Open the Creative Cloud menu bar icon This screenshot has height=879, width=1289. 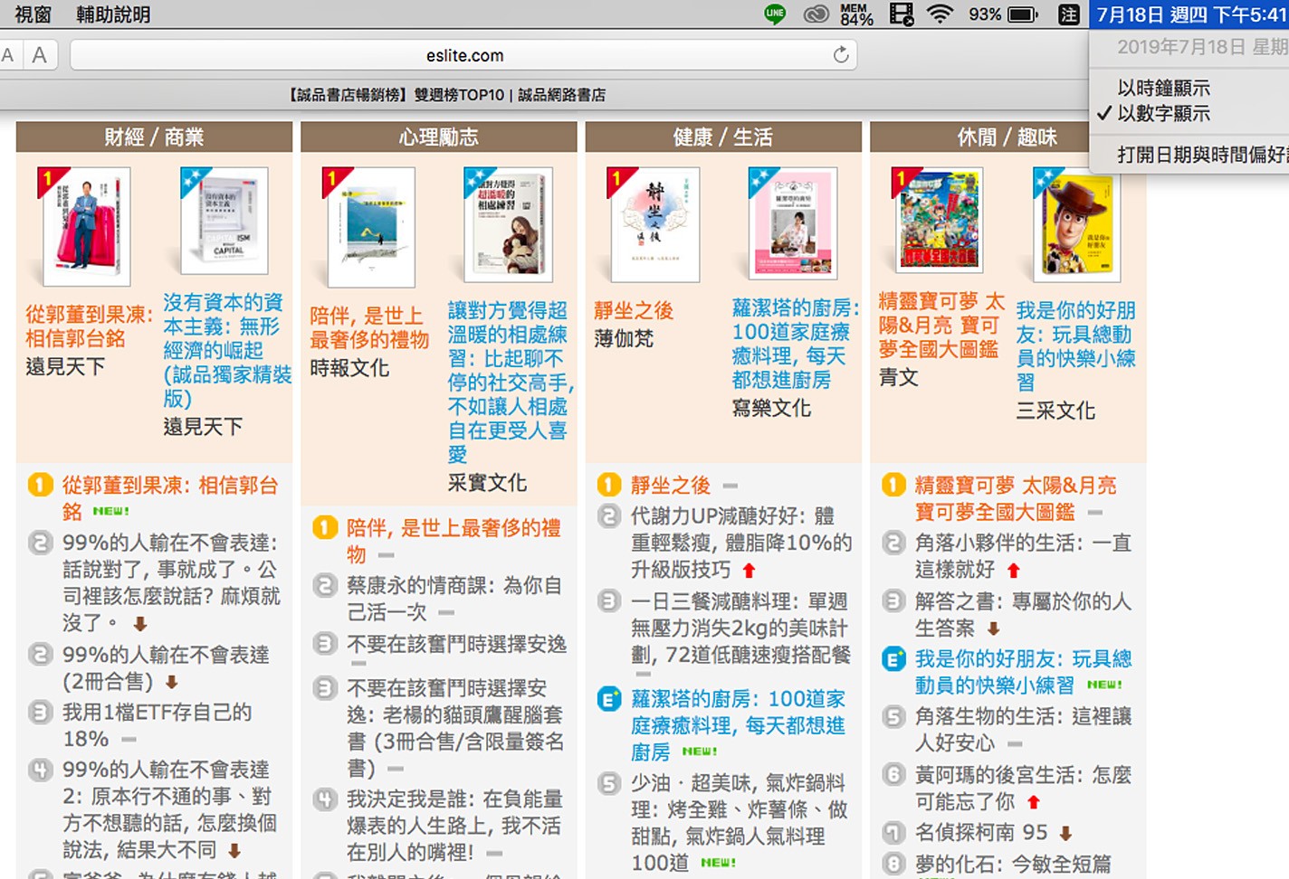[x=816, y=14]
